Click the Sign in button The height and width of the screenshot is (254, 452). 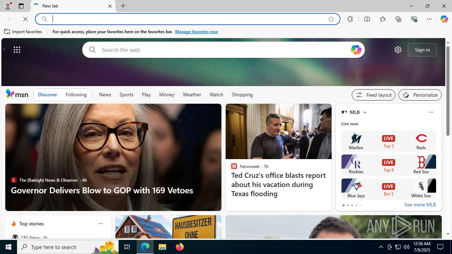pos(422,50)
